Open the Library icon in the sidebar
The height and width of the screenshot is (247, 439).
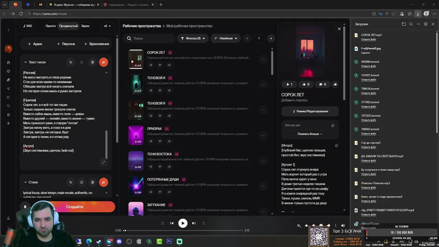pyautogui.click(x=9, y=97)
